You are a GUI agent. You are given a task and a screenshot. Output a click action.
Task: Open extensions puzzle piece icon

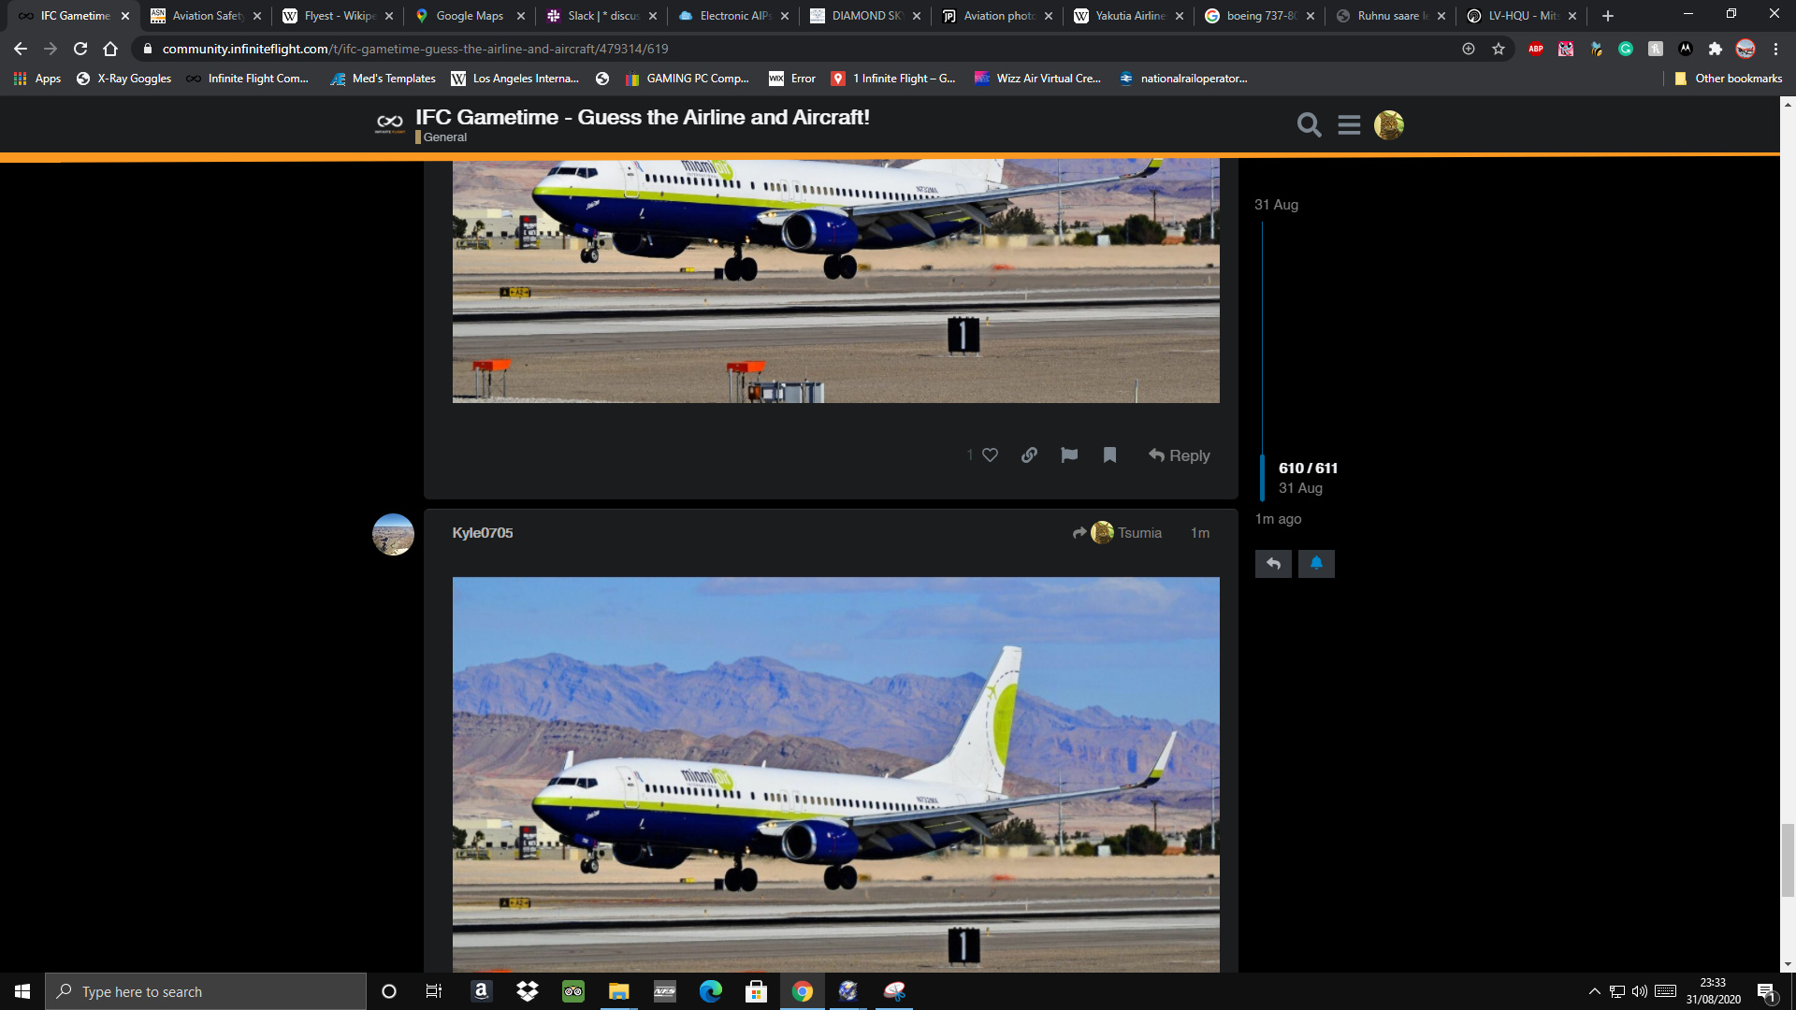(1715, 49)
